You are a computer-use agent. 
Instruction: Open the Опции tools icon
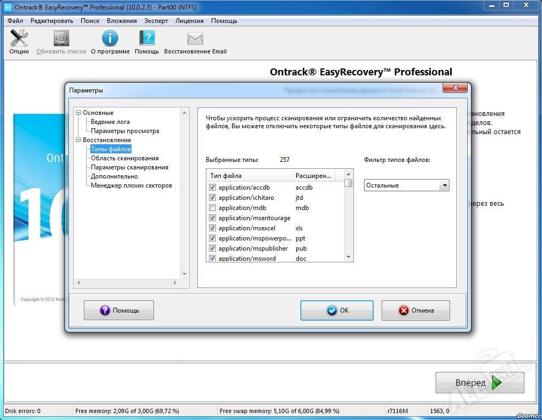(x=19, y=39)
